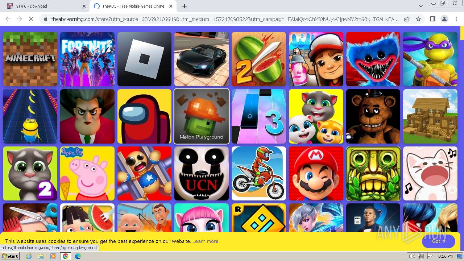This screenshot has width=464, height=261.
Task: Open a new browser tab
Action: point(185,6)
